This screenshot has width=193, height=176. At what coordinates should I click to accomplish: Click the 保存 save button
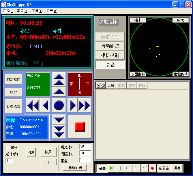pos(177,168)
